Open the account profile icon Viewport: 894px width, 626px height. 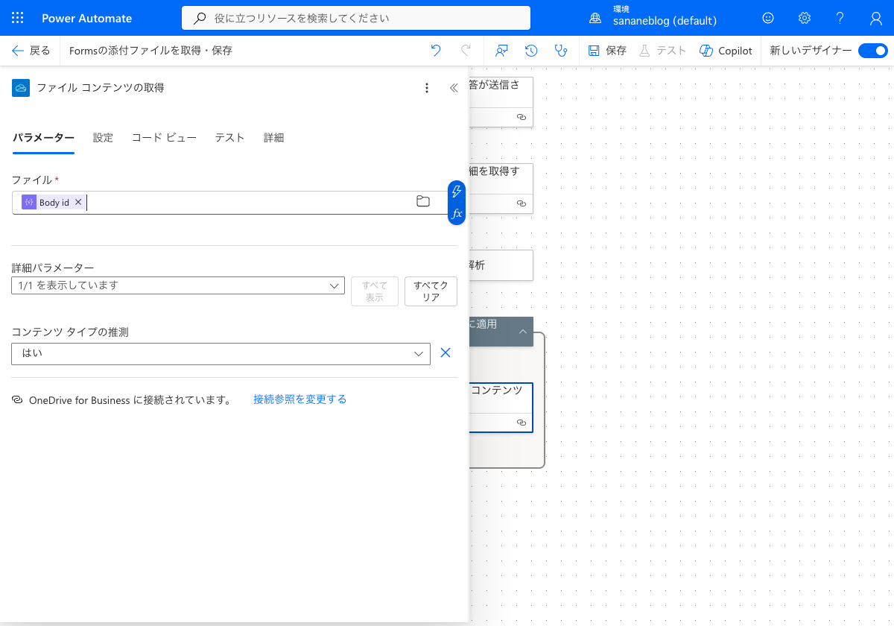click(x=876, y=18)
